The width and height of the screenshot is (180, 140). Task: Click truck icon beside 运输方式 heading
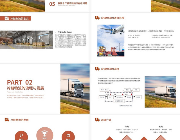click(x=97, y=120)
